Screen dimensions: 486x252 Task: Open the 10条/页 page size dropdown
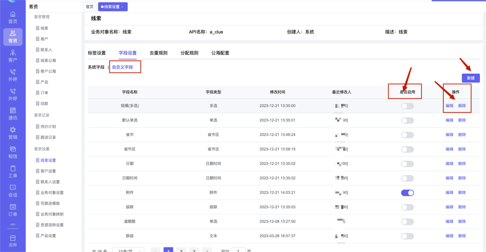pos(128,250)
